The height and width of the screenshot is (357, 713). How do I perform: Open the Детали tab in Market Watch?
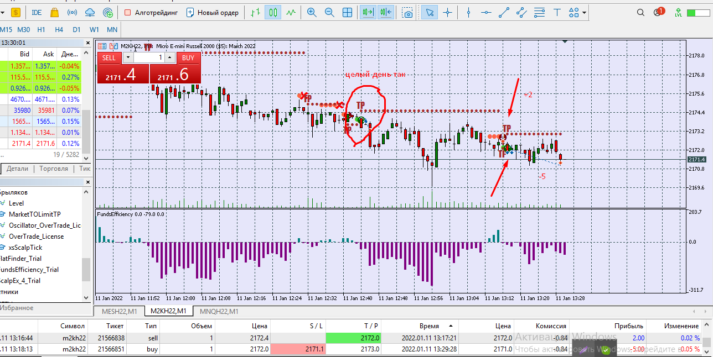pos(17,169)
